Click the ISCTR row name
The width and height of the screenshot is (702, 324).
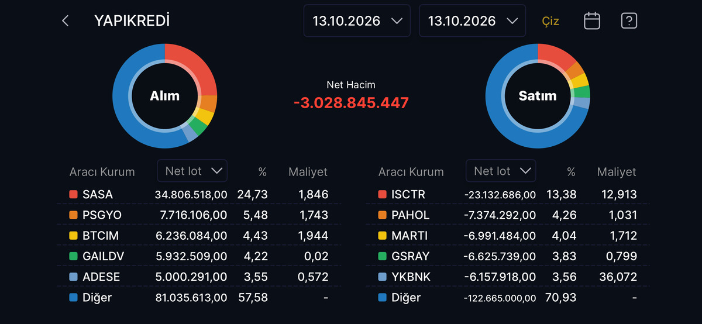pyautogui.click(x=408, y=194)
